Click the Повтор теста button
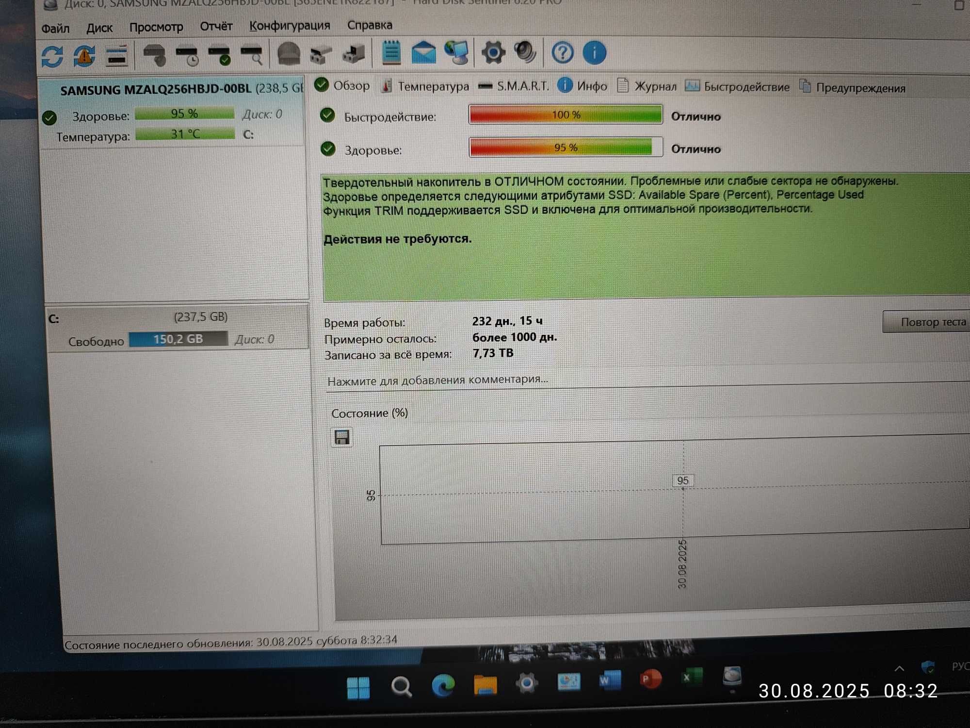Screen dimensions: 970x728 click(926, 322)
